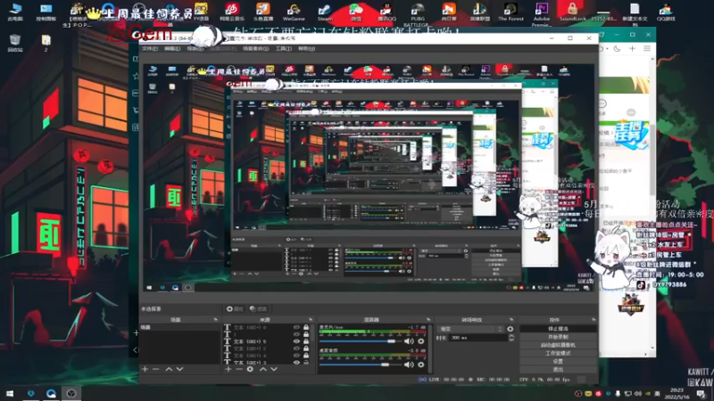Mute the desktop audio speaker icon

[409, 364]
